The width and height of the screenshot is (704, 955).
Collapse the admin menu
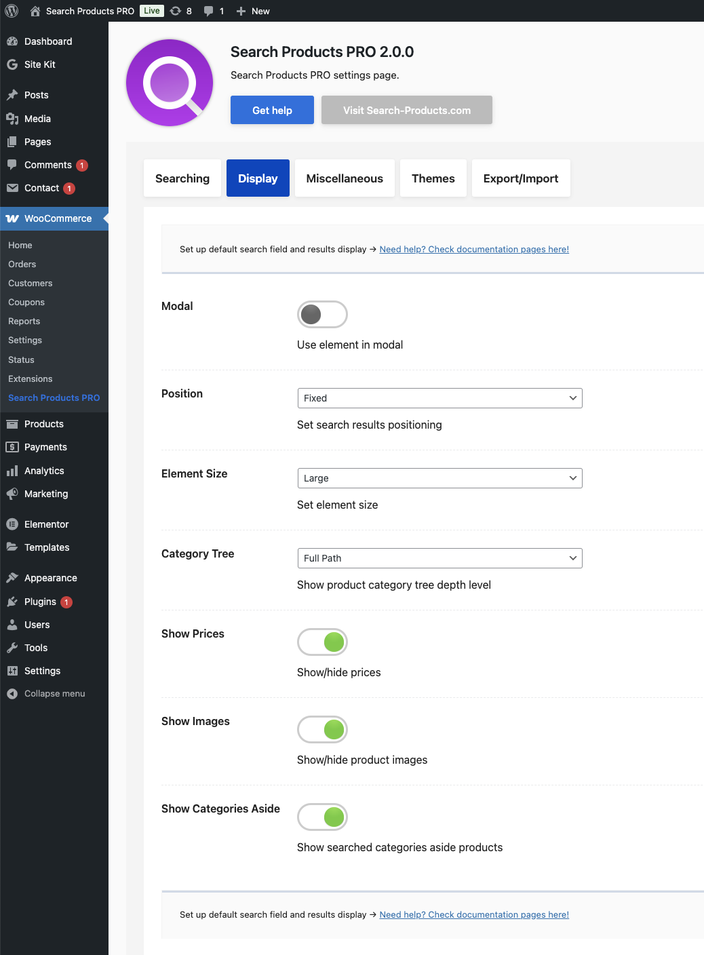click(47, 693)
